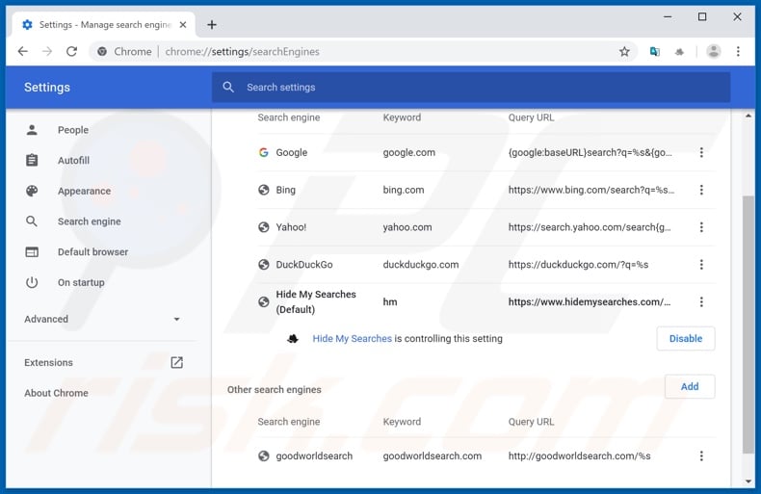Open a new tab with the plus button
This screenshot has width=761, height=494.
tap(212, 25)
